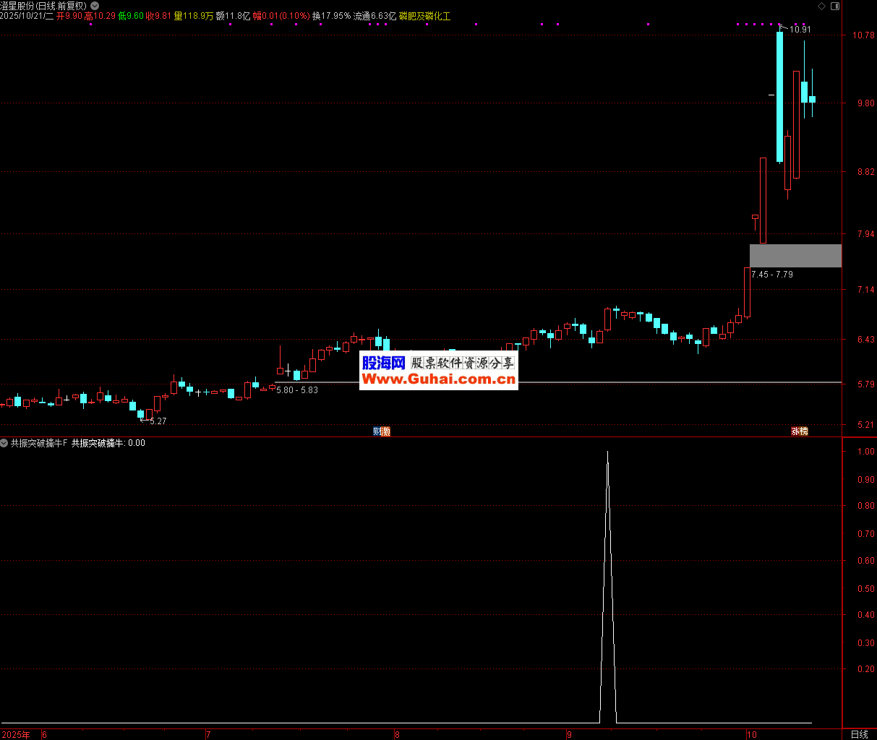
Task: Click the 磷肥及磷化工 sector link
Action: tap(424, 16)
